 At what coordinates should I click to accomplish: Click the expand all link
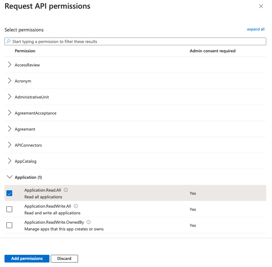(256, 29)
